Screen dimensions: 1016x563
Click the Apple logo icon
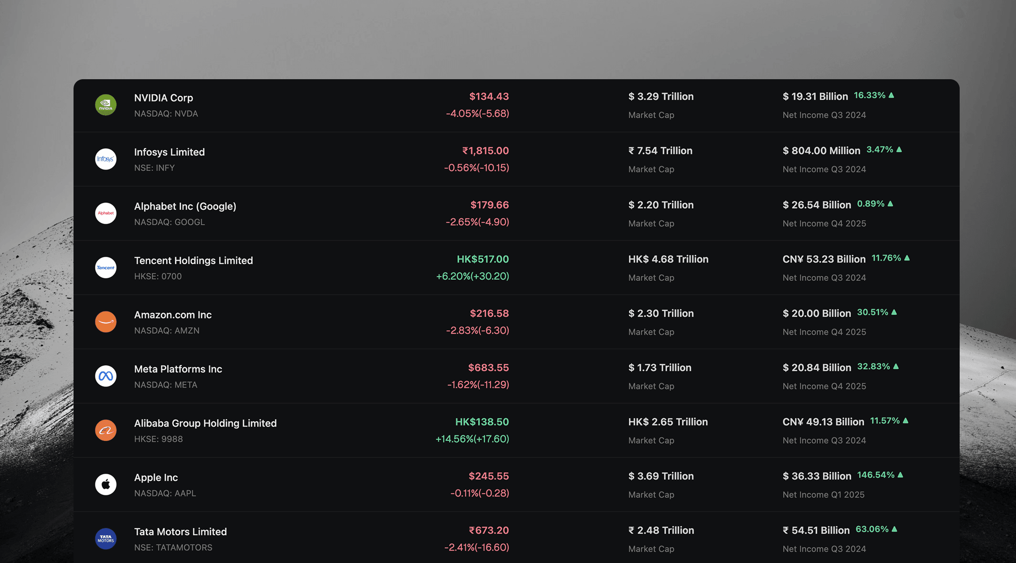106,484
